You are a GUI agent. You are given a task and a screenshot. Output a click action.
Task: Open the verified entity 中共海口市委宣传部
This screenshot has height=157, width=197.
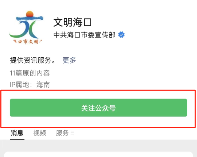click(x=84, y=35)
